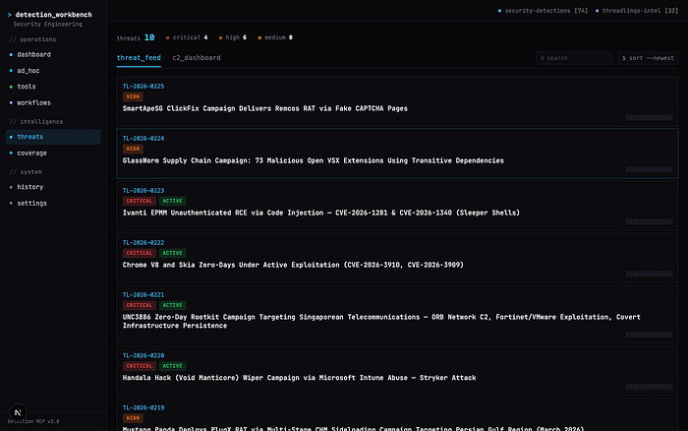688x431 pixels.
Task: Open the Handala Hack Wiper Campaign title
Action: (299, 378)
